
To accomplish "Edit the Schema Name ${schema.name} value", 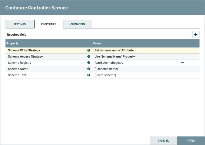I will (135, 69).
